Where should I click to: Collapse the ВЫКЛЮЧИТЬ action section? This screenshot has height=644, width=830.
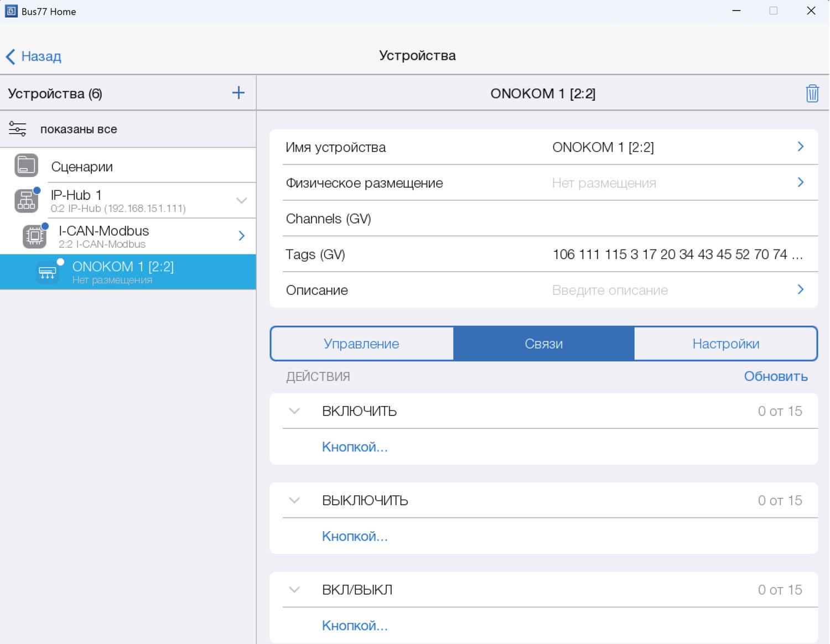[x=294, y=500]
